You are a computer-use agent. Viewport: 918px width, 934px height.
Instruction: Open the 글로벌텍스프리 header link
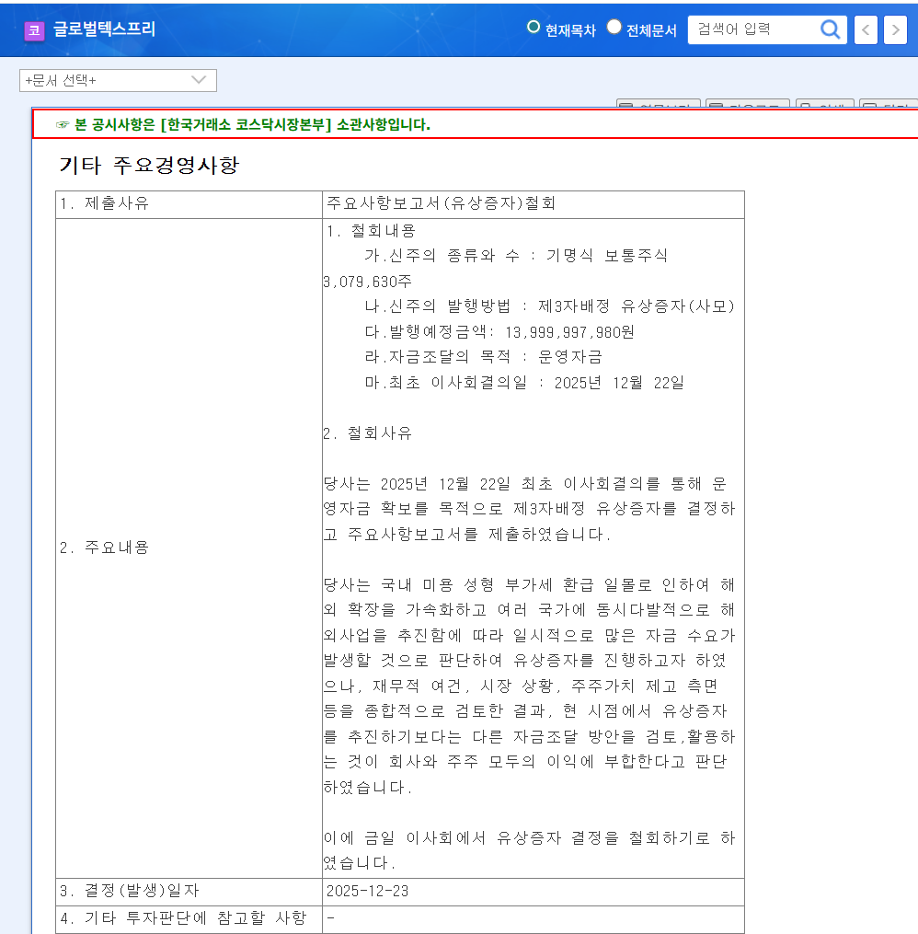[x=104, y=29]
